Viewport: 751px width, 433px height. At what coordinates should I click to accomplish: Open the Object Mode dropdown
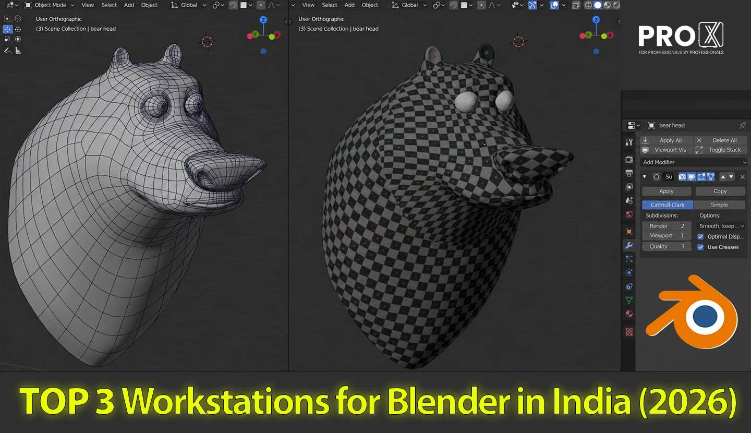[49, 5]
